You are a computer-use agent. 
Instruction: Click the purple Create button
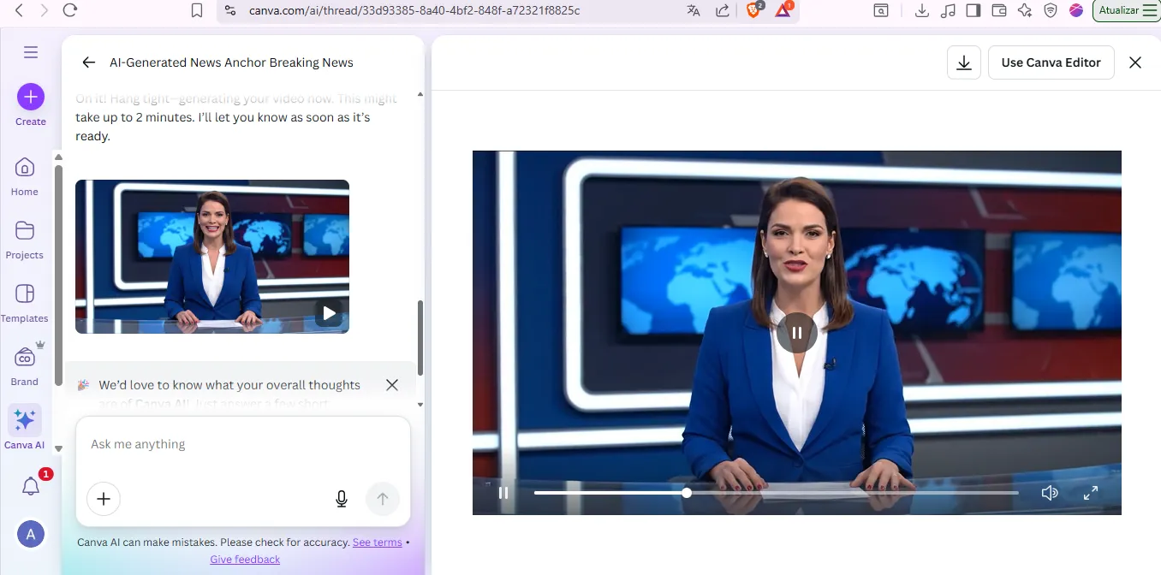(31, 98)
